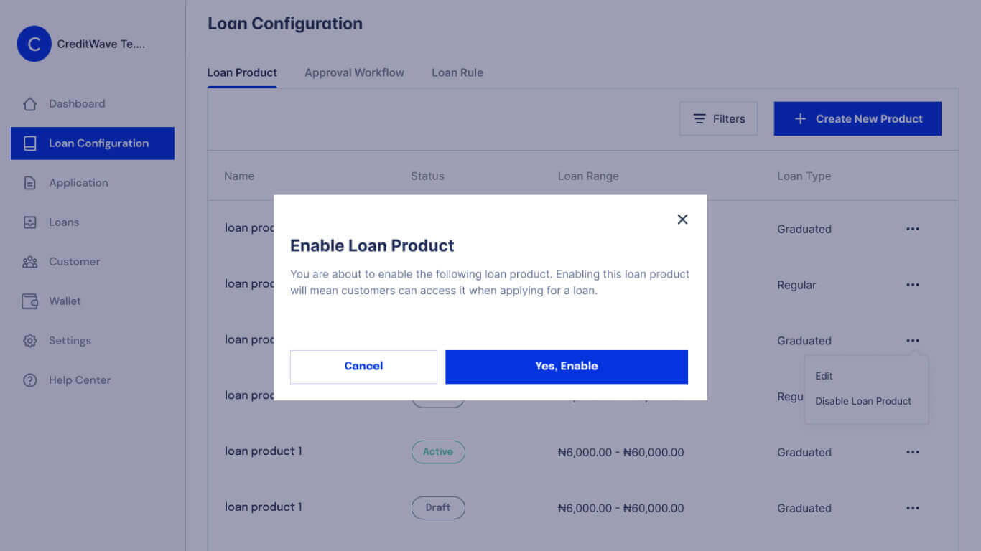This screenshot has width=981, height=551.
Task: Click the CreditWave company avatar
Action: (34, 44)
